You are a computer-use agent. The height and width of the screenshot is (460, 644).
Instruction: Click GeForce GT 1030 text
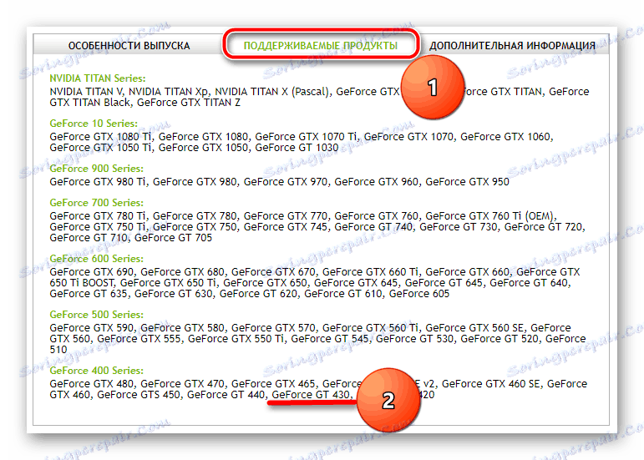[297, 148]
